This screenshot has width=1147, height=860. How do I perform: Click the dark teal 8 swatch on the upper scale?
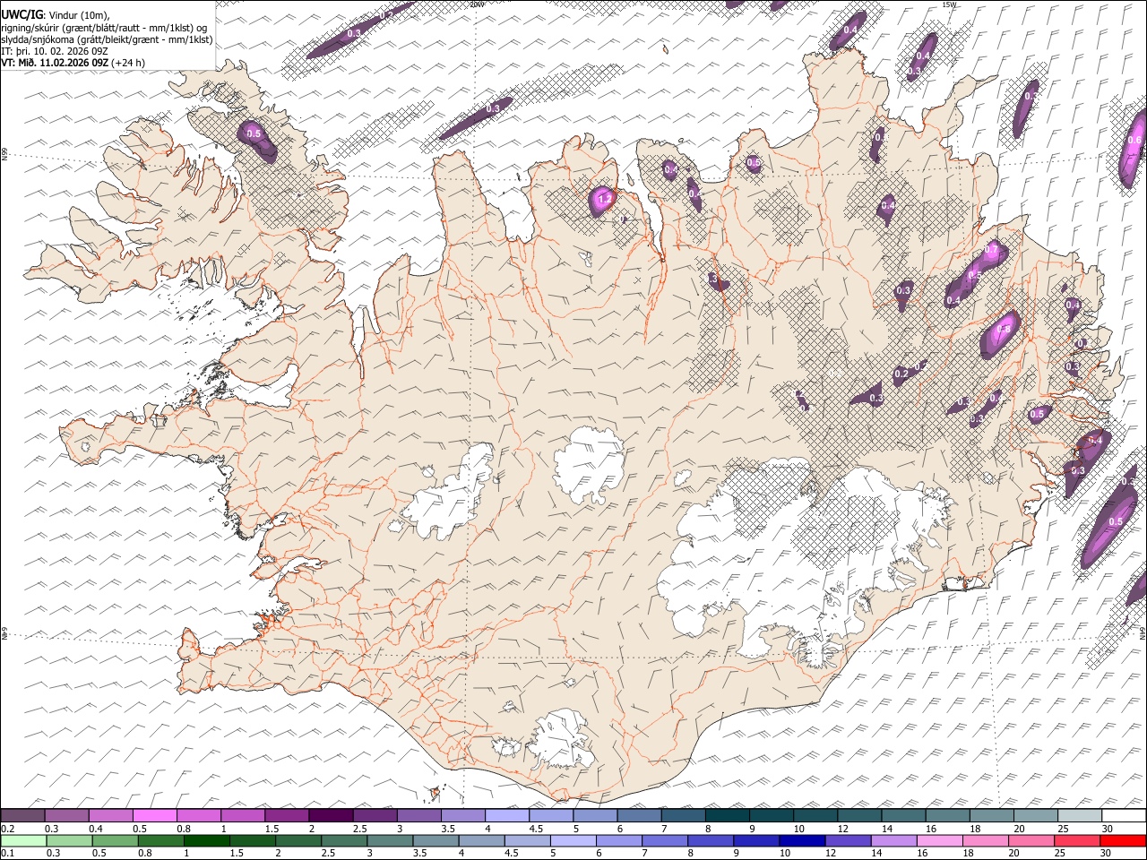click(x=727, y=815)
